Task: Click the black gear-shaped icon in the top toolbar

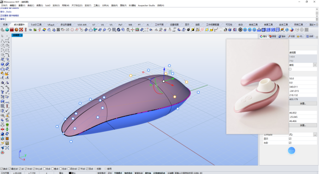Action: click(240, 30)
